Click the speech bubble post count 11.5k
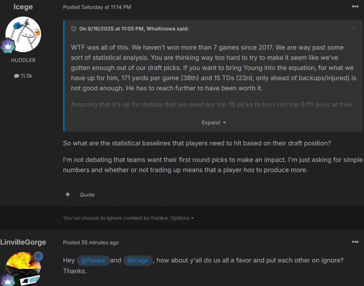Screen dimensions: 364x286 [23, 76]
